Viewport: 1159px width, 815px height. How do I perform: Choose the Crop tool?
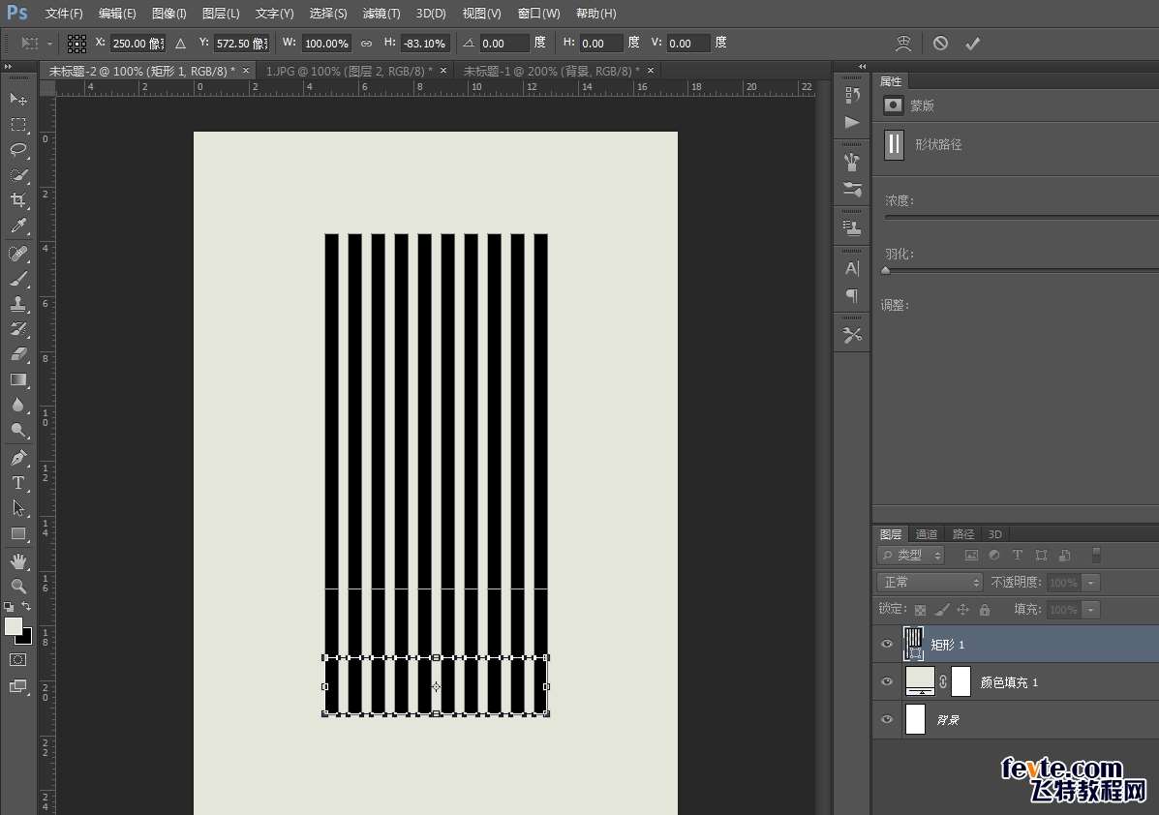[x=18, y=200]
